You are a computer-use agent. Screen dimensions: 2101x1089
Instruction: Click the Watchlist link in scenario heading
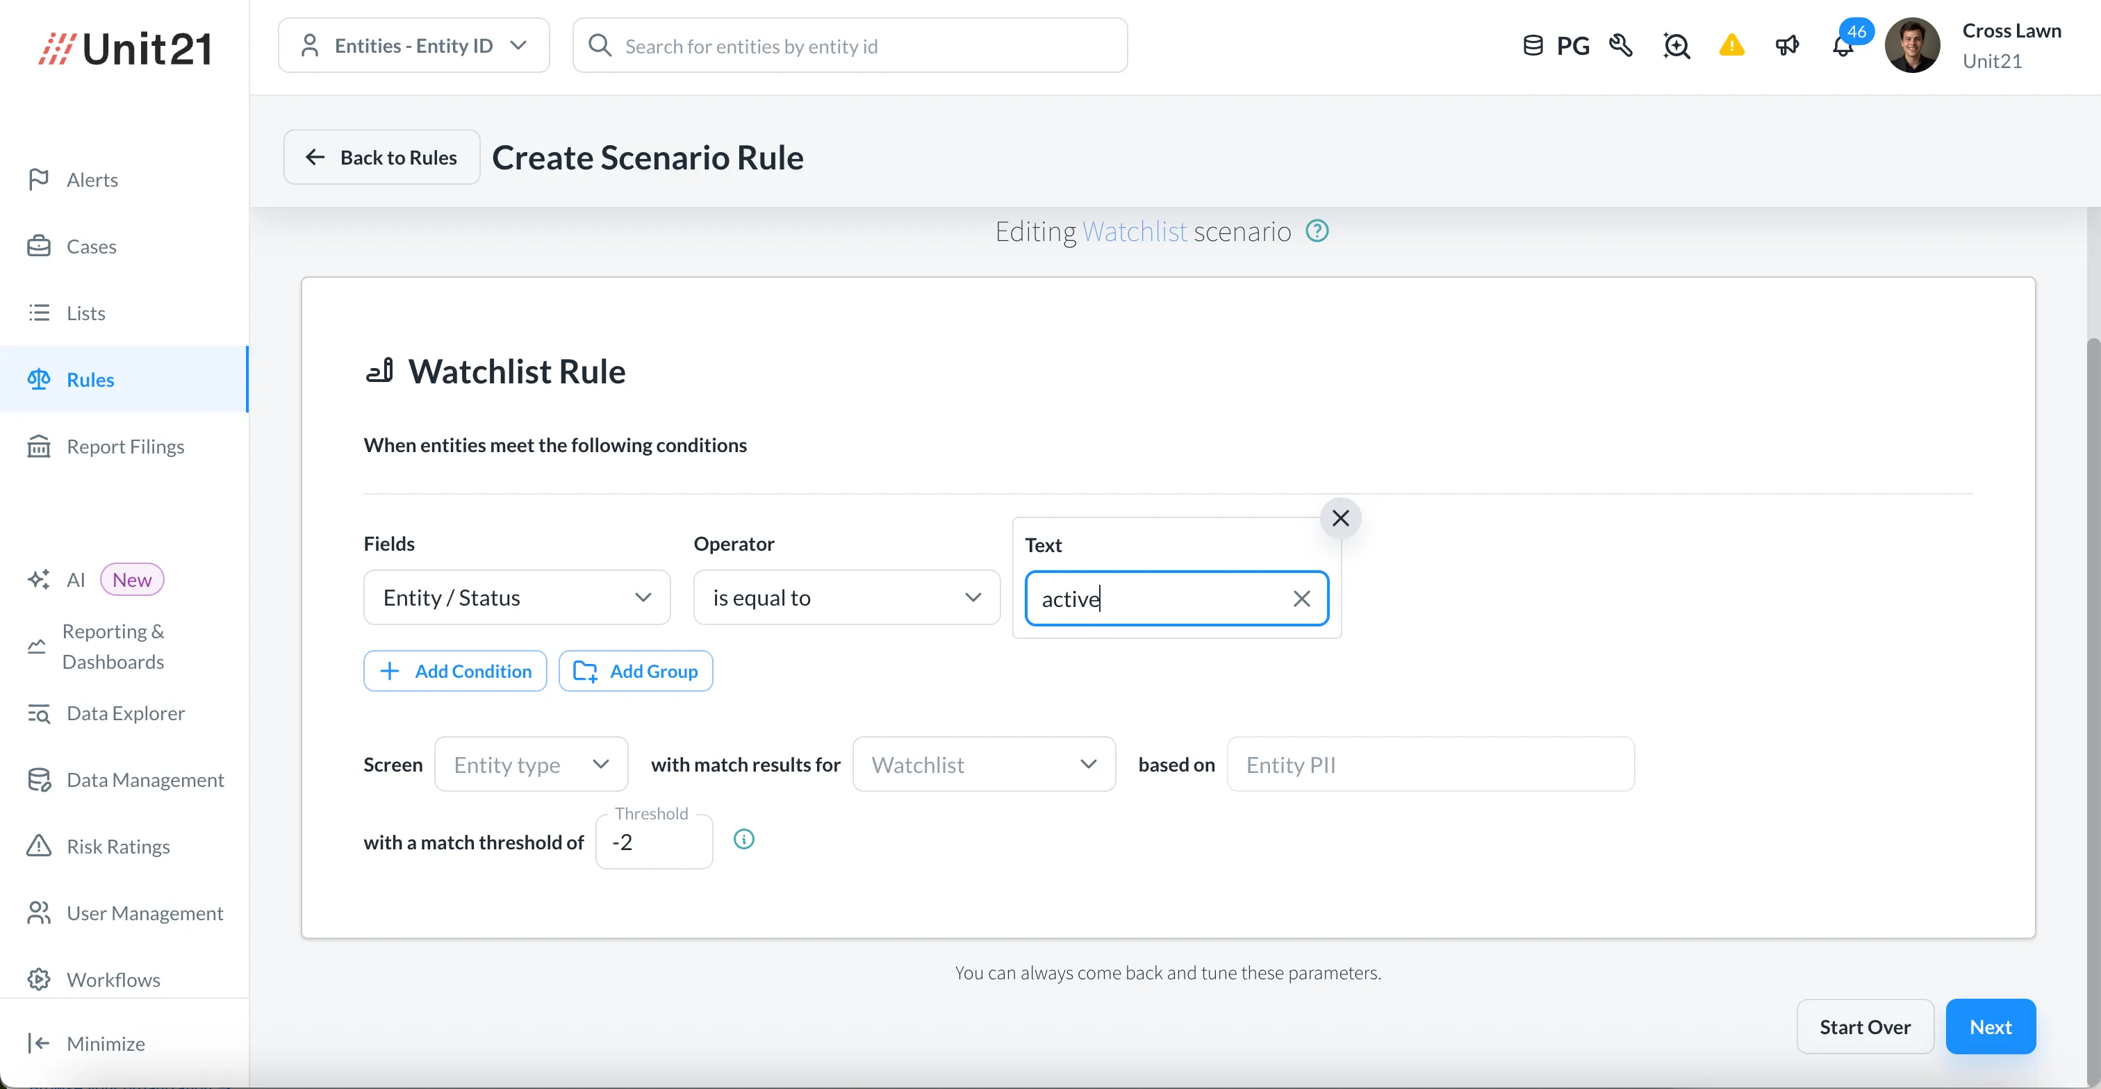point(1134,231)
